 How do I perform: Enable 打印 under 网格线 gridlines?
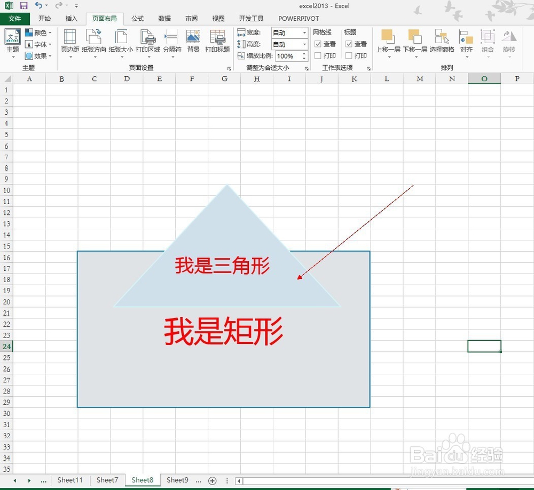[x=318, y=55]
